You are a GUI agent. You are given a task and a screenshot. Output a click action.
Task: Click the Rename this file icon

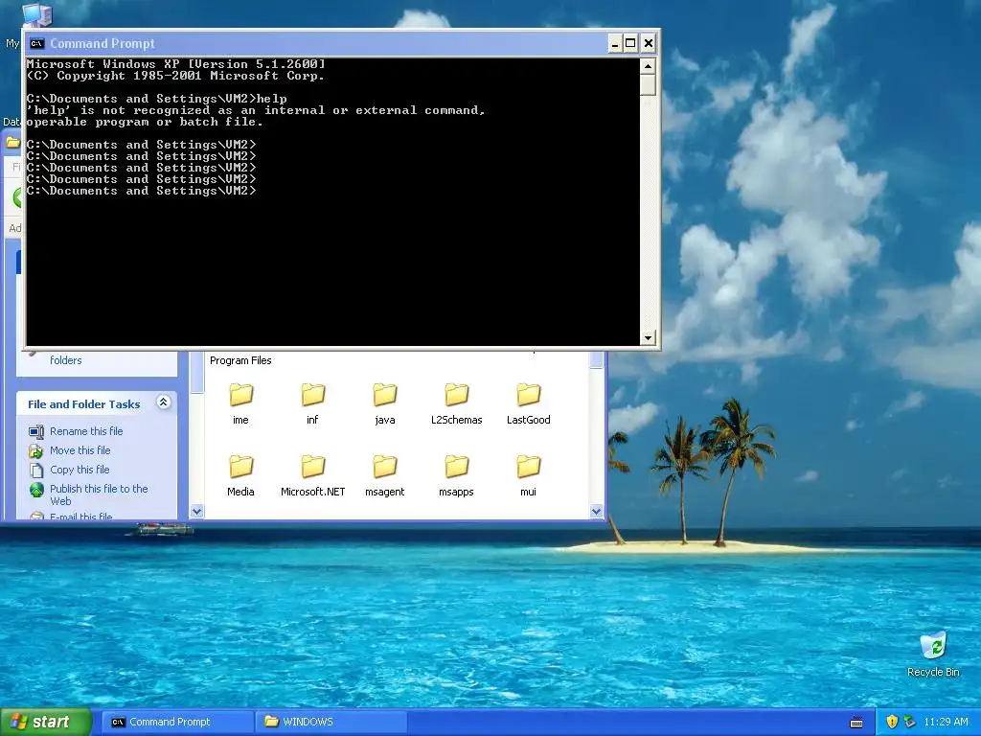[x=36, y=431]
